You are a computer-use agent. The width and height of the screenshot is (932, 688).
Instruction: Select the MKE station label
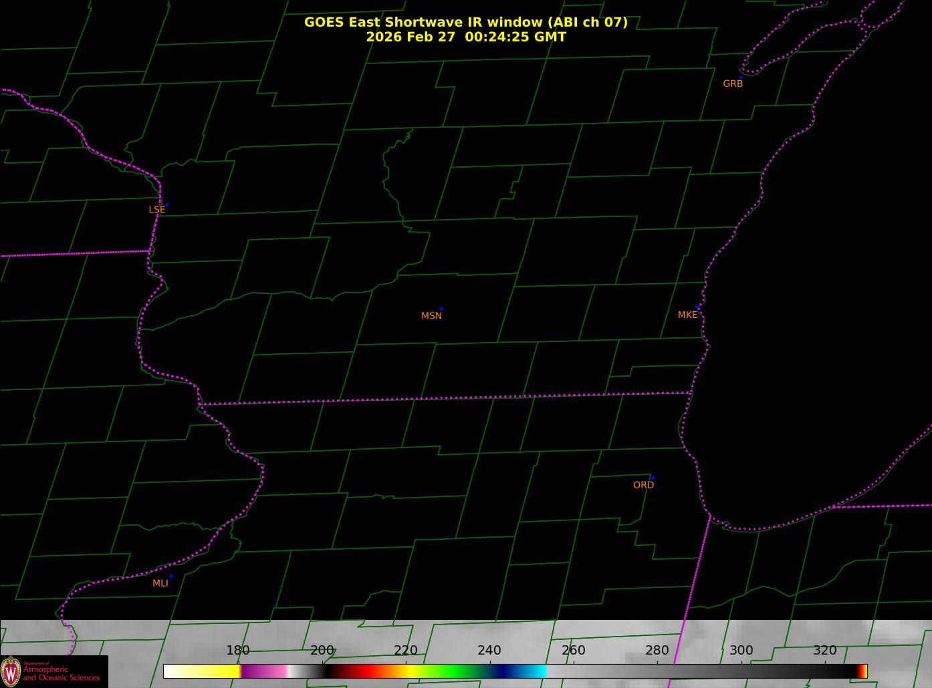point(687,315)
